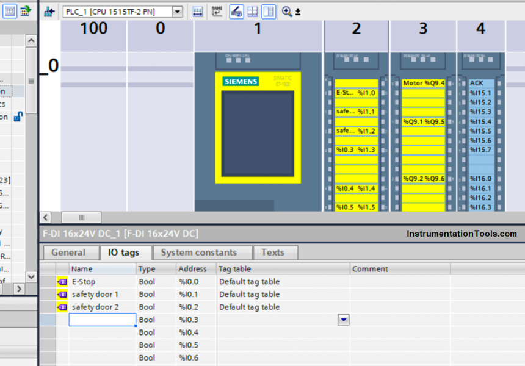Screen dimensions: 525x366
Task: Click the show module width toolbar icon
Action: (198, 12)
